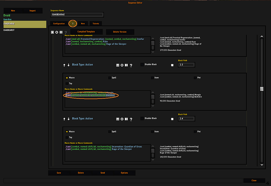Insert a pause using block 2.4 pause icon
Image resolution: width=271 pixels, height=186 pixels.
click(126, 119)
